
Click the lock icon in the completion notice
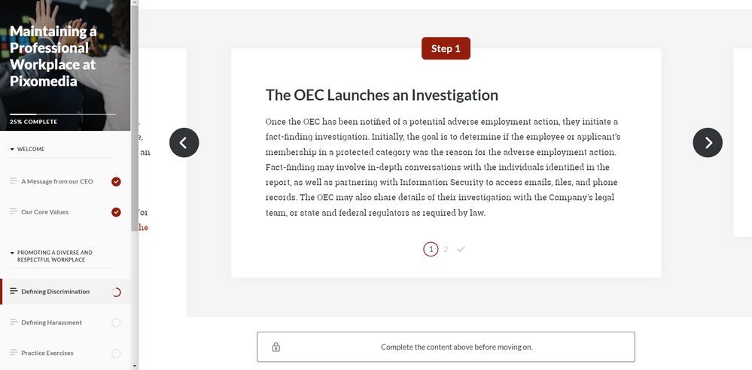coord(276,347)
